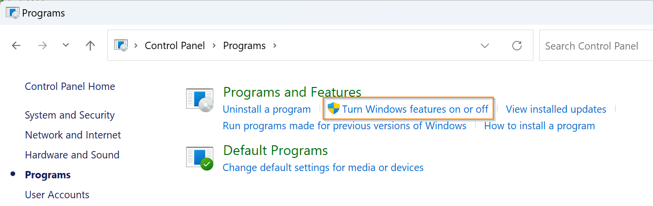
Task: Click the Forward navigation arrow
Action: pyautogui.click(x=42, y=46)
